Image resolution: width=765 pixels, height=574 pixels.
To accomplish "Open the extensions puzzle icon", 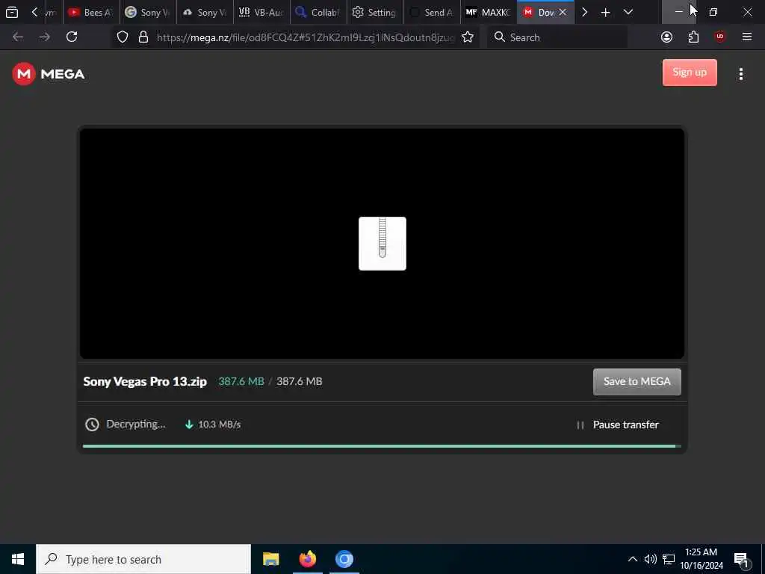I will tap(693, 37).
